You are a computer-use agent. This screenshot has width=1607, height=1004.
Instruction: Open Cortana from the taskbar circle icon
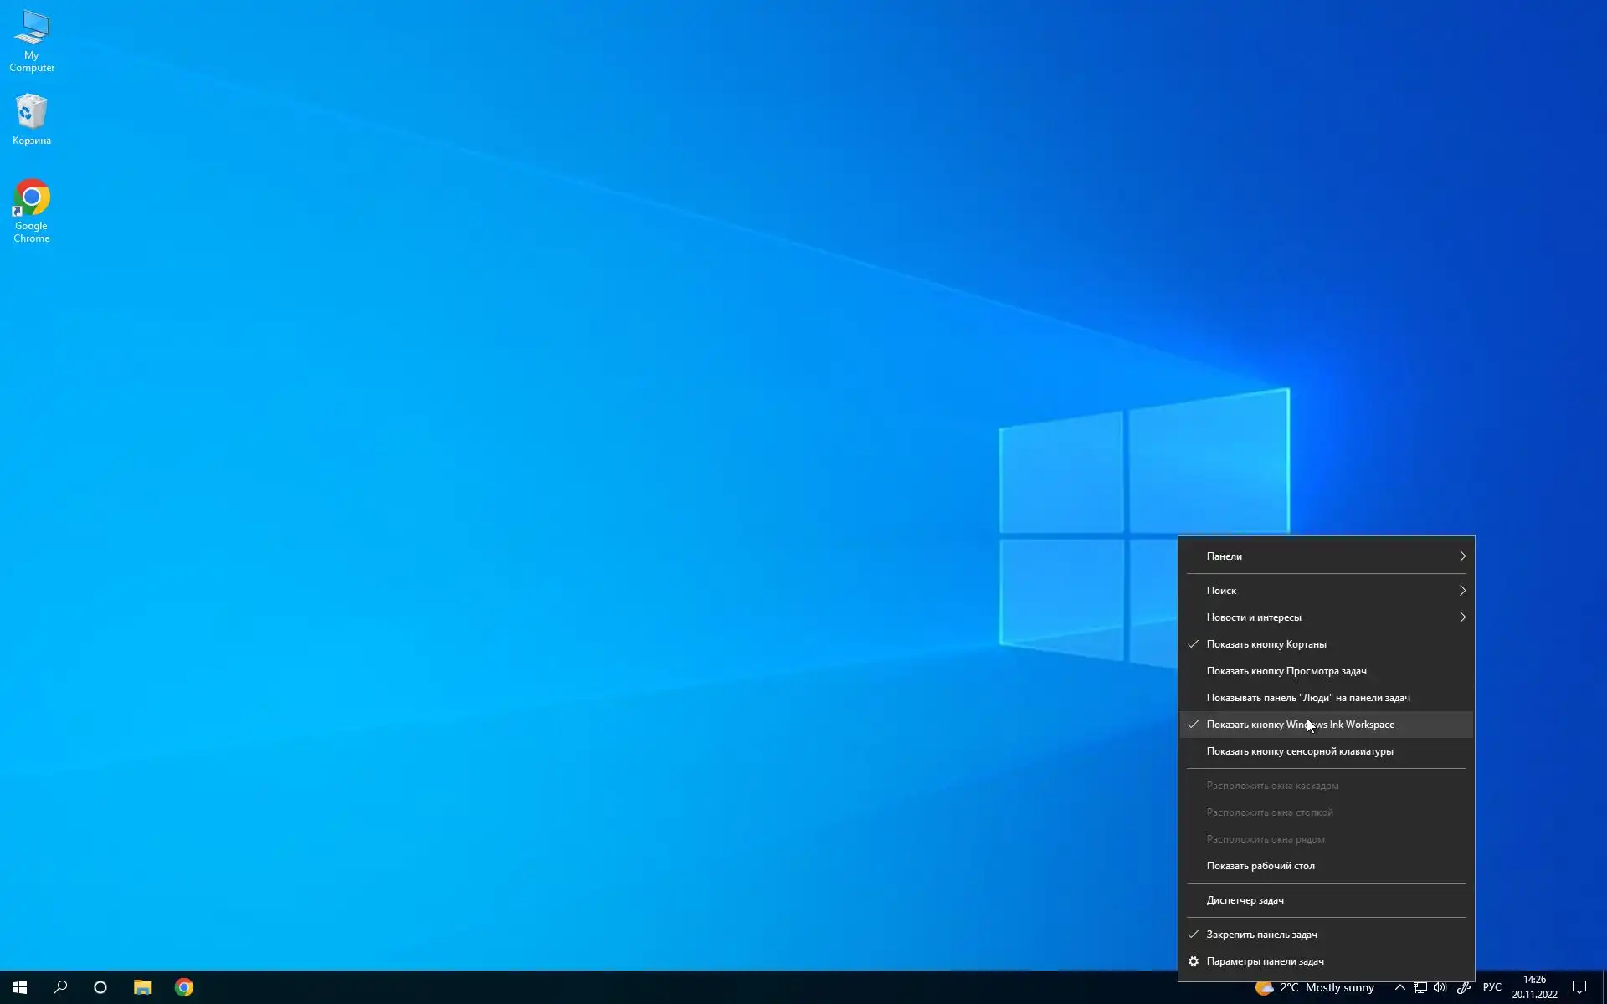(x=100, y=987)
